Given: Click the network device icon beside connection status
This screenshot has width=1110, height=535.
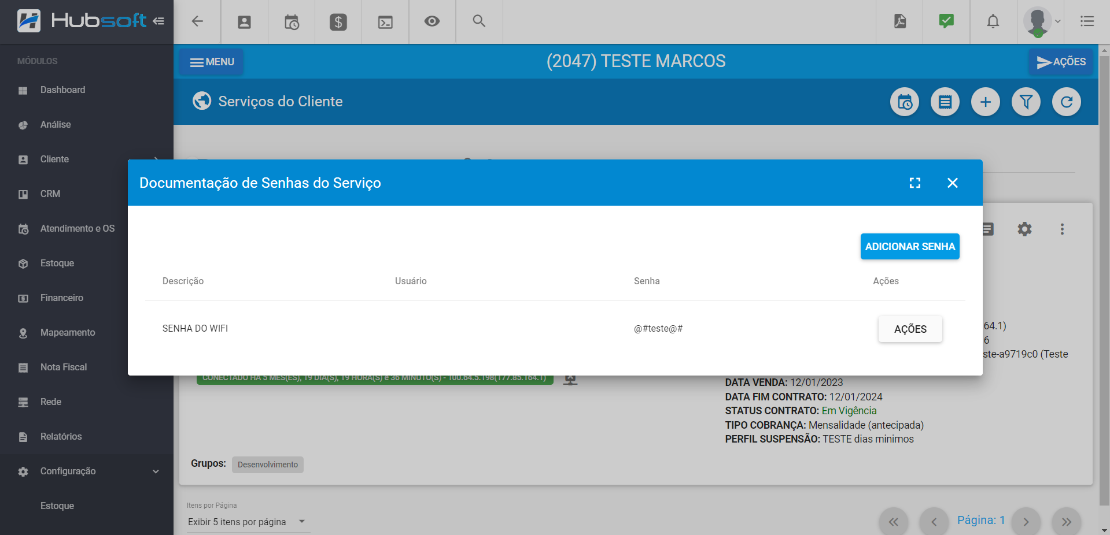Looking at the screenshot, I should [x=570, y=380].
